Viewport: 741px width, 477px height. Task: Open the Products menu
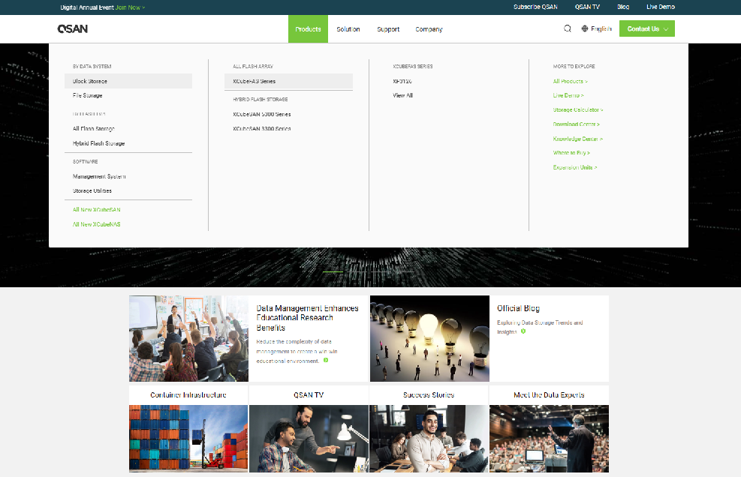tap(308, 28)
